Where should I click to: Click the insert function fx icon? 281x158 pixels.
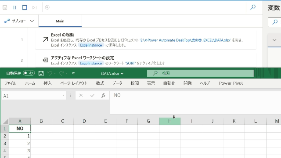(103, 96)
